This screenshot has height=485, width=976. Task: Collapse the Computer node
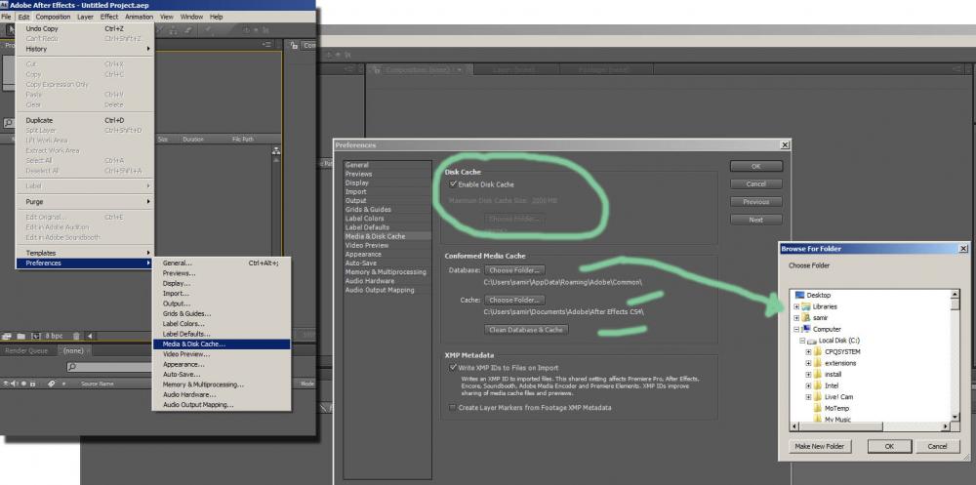(796, 329)
